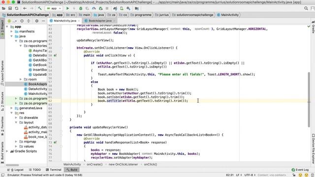
Task: Expand the generatedJava folder
Action: [12, 108]
